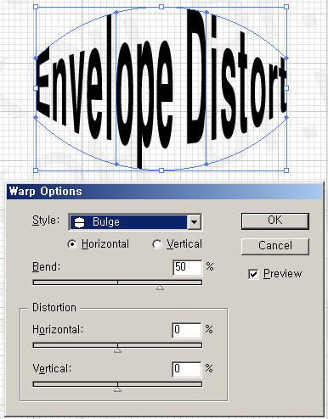Toggle the Preview checkbox

253,274
